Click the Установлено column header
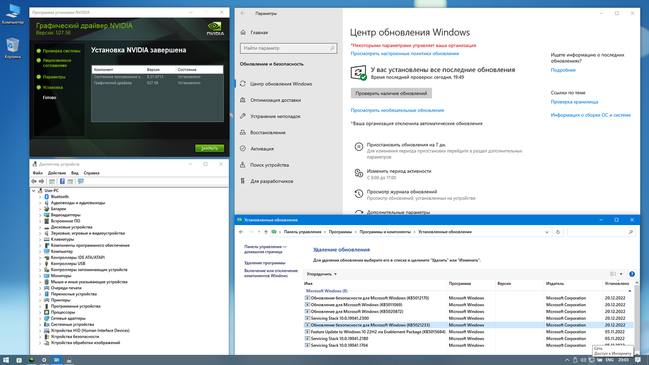 [617, 284]
